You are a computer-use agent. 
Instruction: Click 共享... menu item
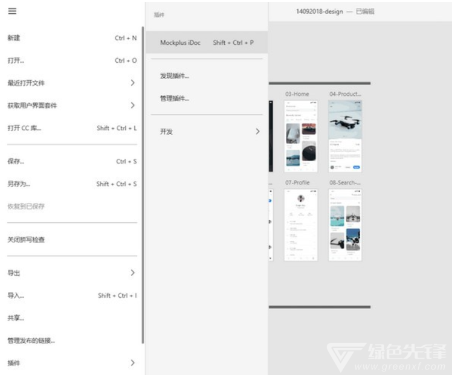[72, 318]
